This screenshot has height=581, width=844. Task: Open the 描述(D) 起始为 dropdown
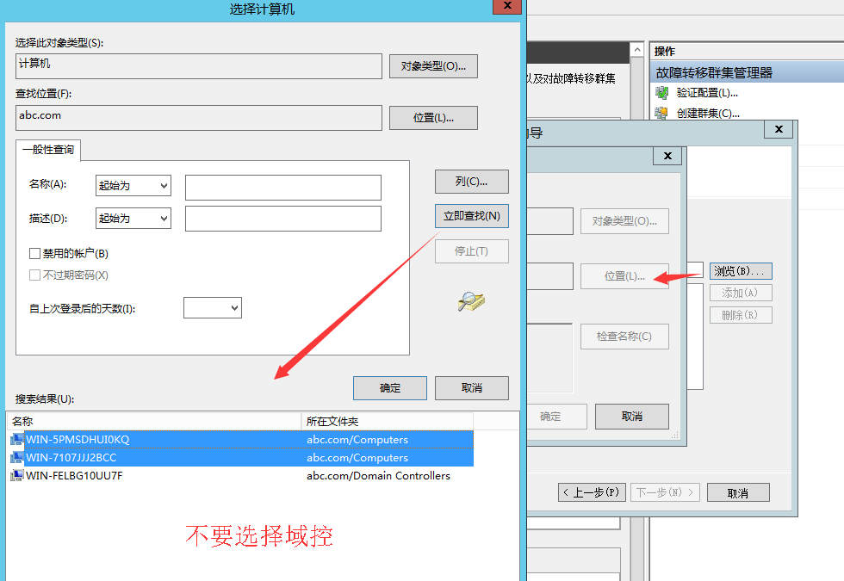(133, 219)
